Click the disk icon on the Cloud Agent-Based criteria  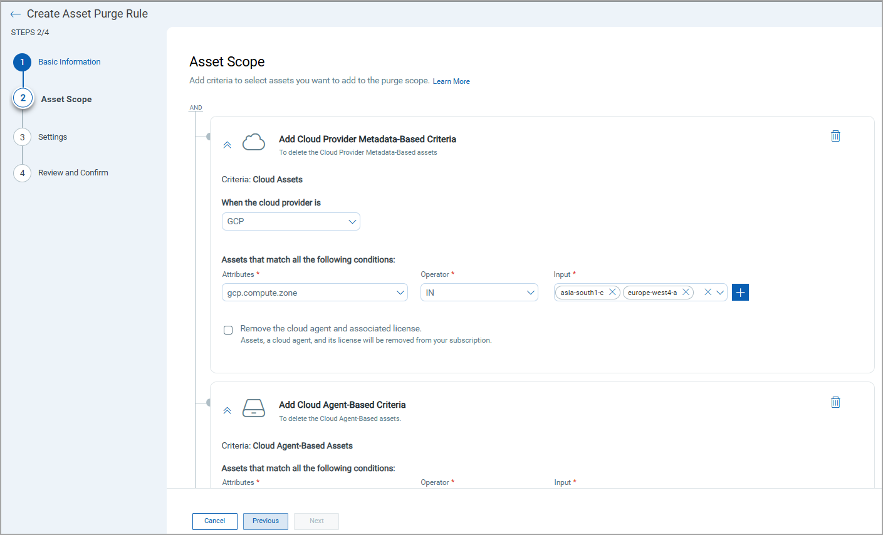254,408
